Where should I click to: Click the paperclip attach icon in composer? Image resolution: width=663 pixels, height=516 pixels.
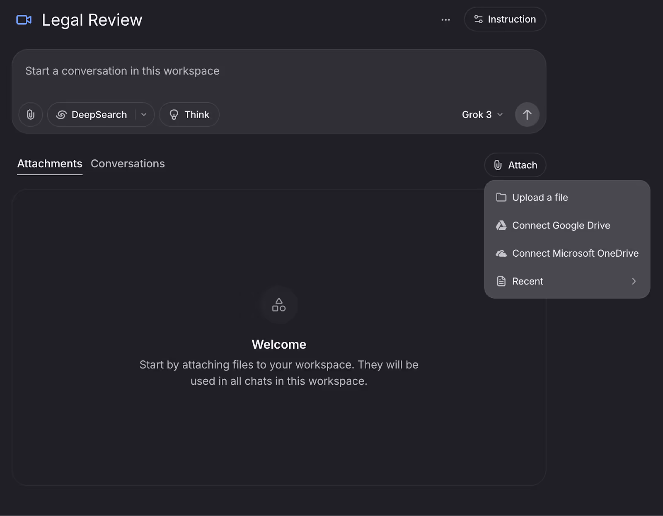click(31, 114)
